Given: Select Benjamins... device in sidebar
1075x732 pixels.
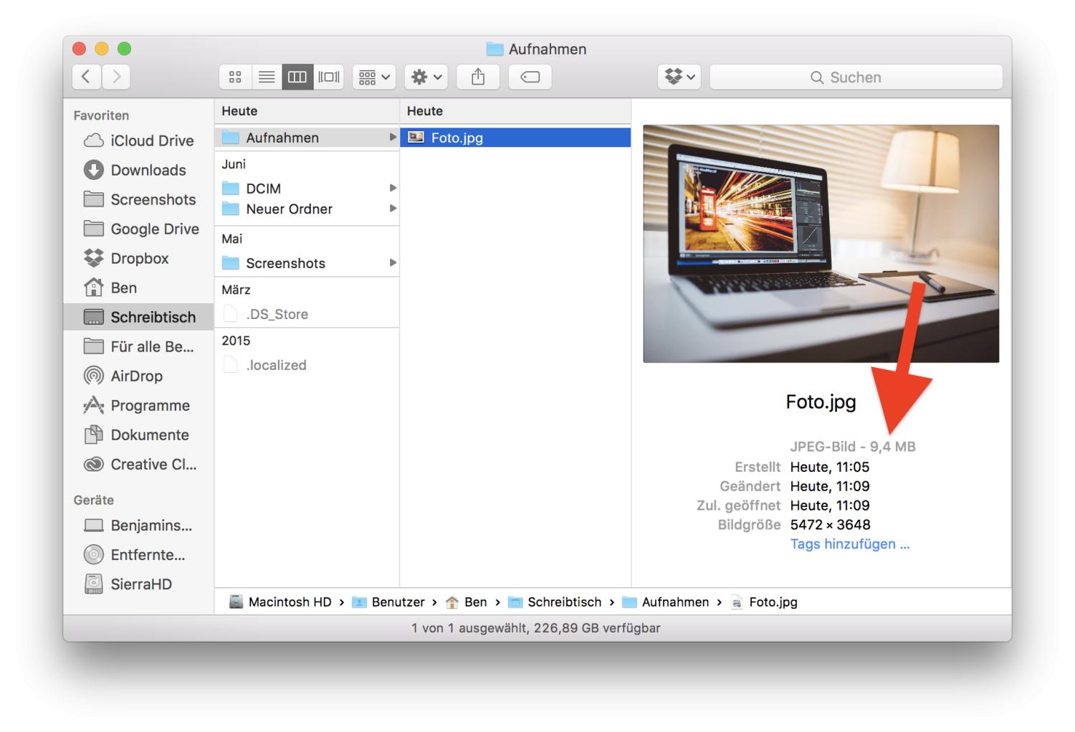Looking at the screenshot, I should (138, 526).
